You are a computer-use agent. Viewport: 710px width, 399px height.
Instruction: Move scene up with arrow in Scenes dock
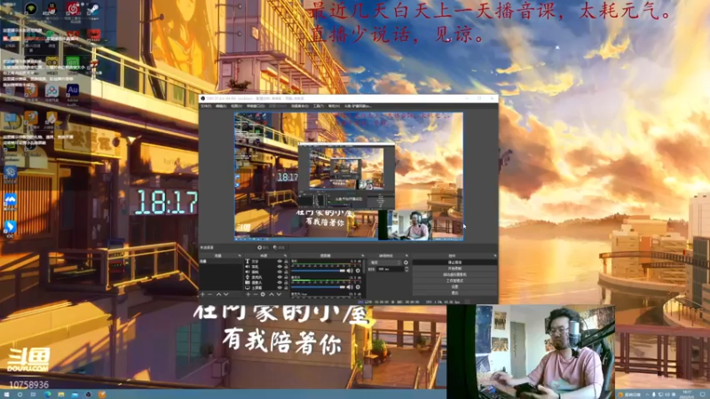(x=218, y=294)
